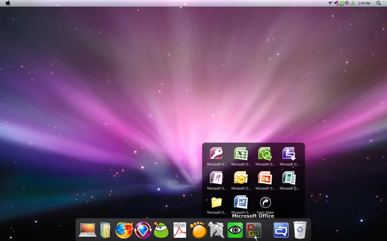Image resolution: width=387 pixels, height=241 pixels.
Task: Click the green eye tray icon
Action: [x=342, y=3]
